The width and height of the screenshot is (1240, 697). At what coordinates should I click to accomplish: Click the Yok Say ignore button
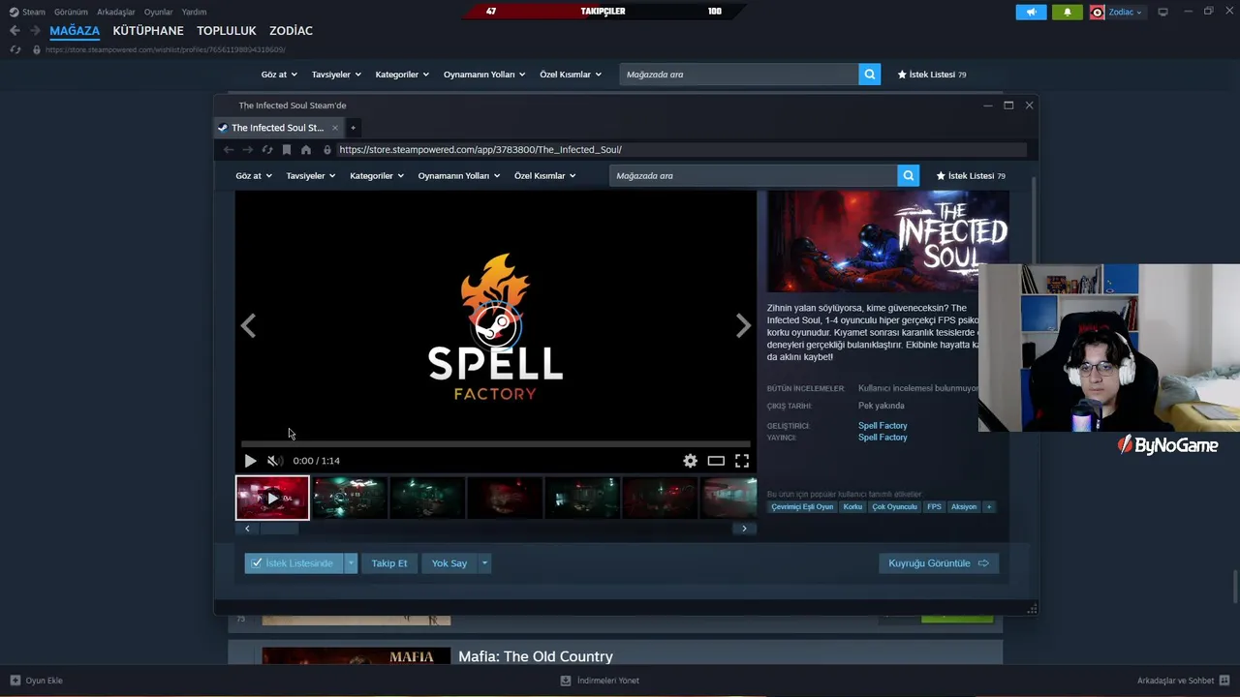click(449, 563)
